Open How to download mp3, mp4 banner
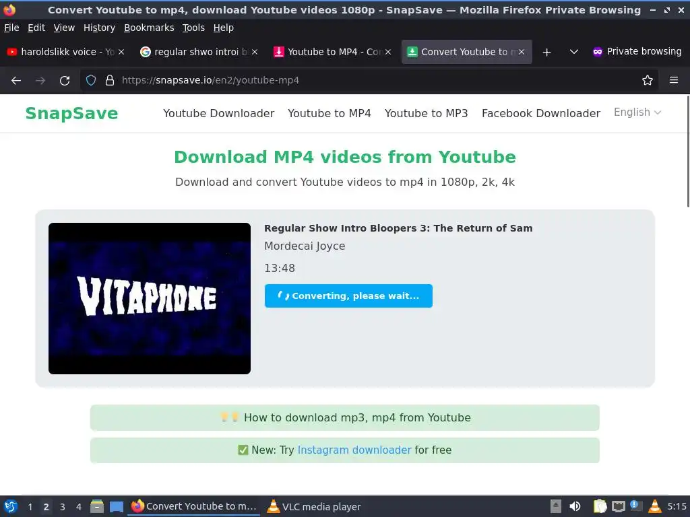Viewport: 690px width, 517px height. pyautogui.click(x=345, y=417)
